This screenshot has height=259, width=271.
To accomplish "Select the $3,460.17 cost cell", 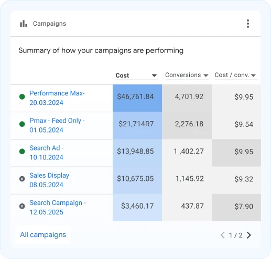I will 137,208.
